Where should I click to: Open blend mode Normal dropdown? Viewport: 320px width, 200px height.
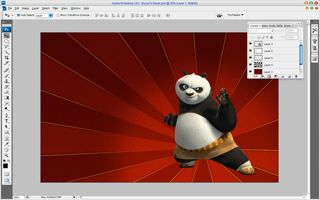click(x=261, y=31)
